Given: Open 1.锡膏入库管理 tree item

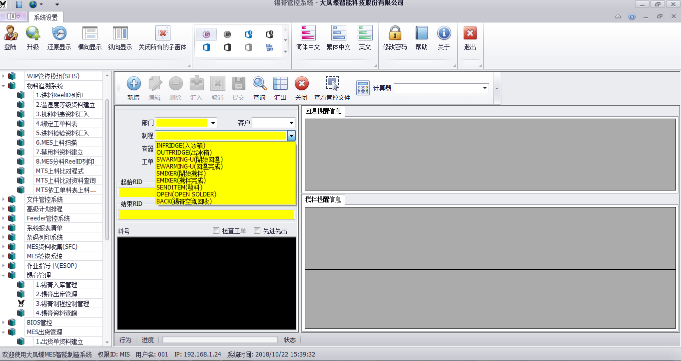Looking at the screenshot, I should [x=56, y=285].
